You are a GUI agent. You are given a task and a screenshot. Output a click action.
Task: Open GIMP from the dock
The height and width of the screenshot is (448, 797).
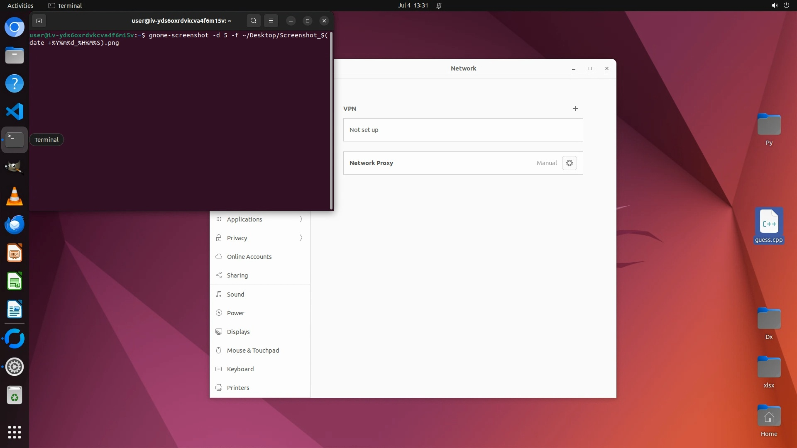15,167
